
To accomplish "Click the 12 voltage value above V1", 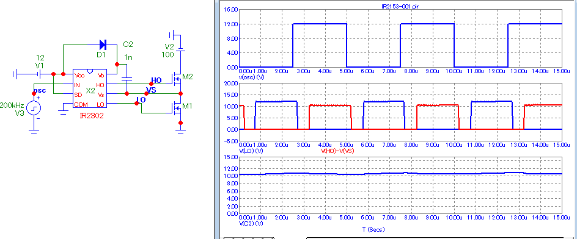I will (40, 58).
